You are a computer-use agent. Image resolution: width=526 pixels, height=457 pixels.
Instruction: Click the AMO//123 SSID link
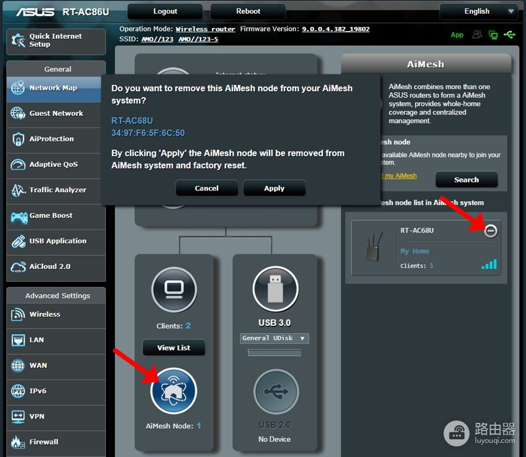[x=157, y=39]
